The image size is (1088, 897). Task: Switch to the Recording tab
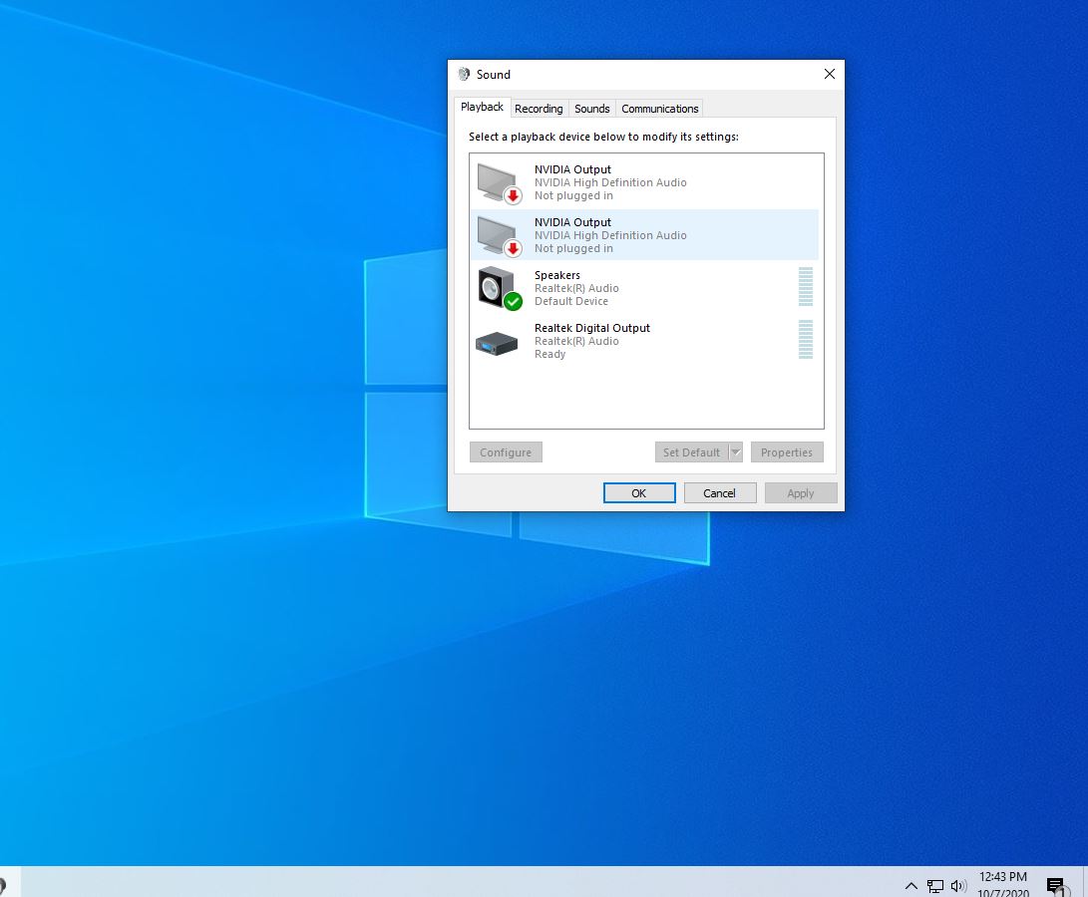[x=539, y=108]
